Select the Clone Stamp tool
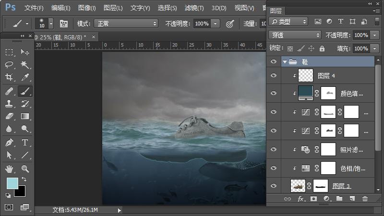384x216 pixels. point(9,104)
